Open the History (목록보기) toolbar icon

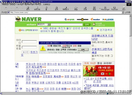66,8
